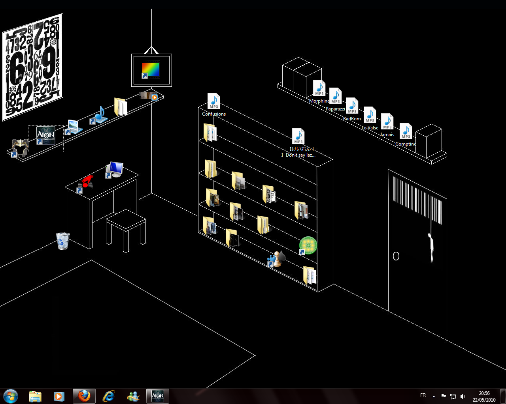Open the blue music note shortcut

coord(99,115)
